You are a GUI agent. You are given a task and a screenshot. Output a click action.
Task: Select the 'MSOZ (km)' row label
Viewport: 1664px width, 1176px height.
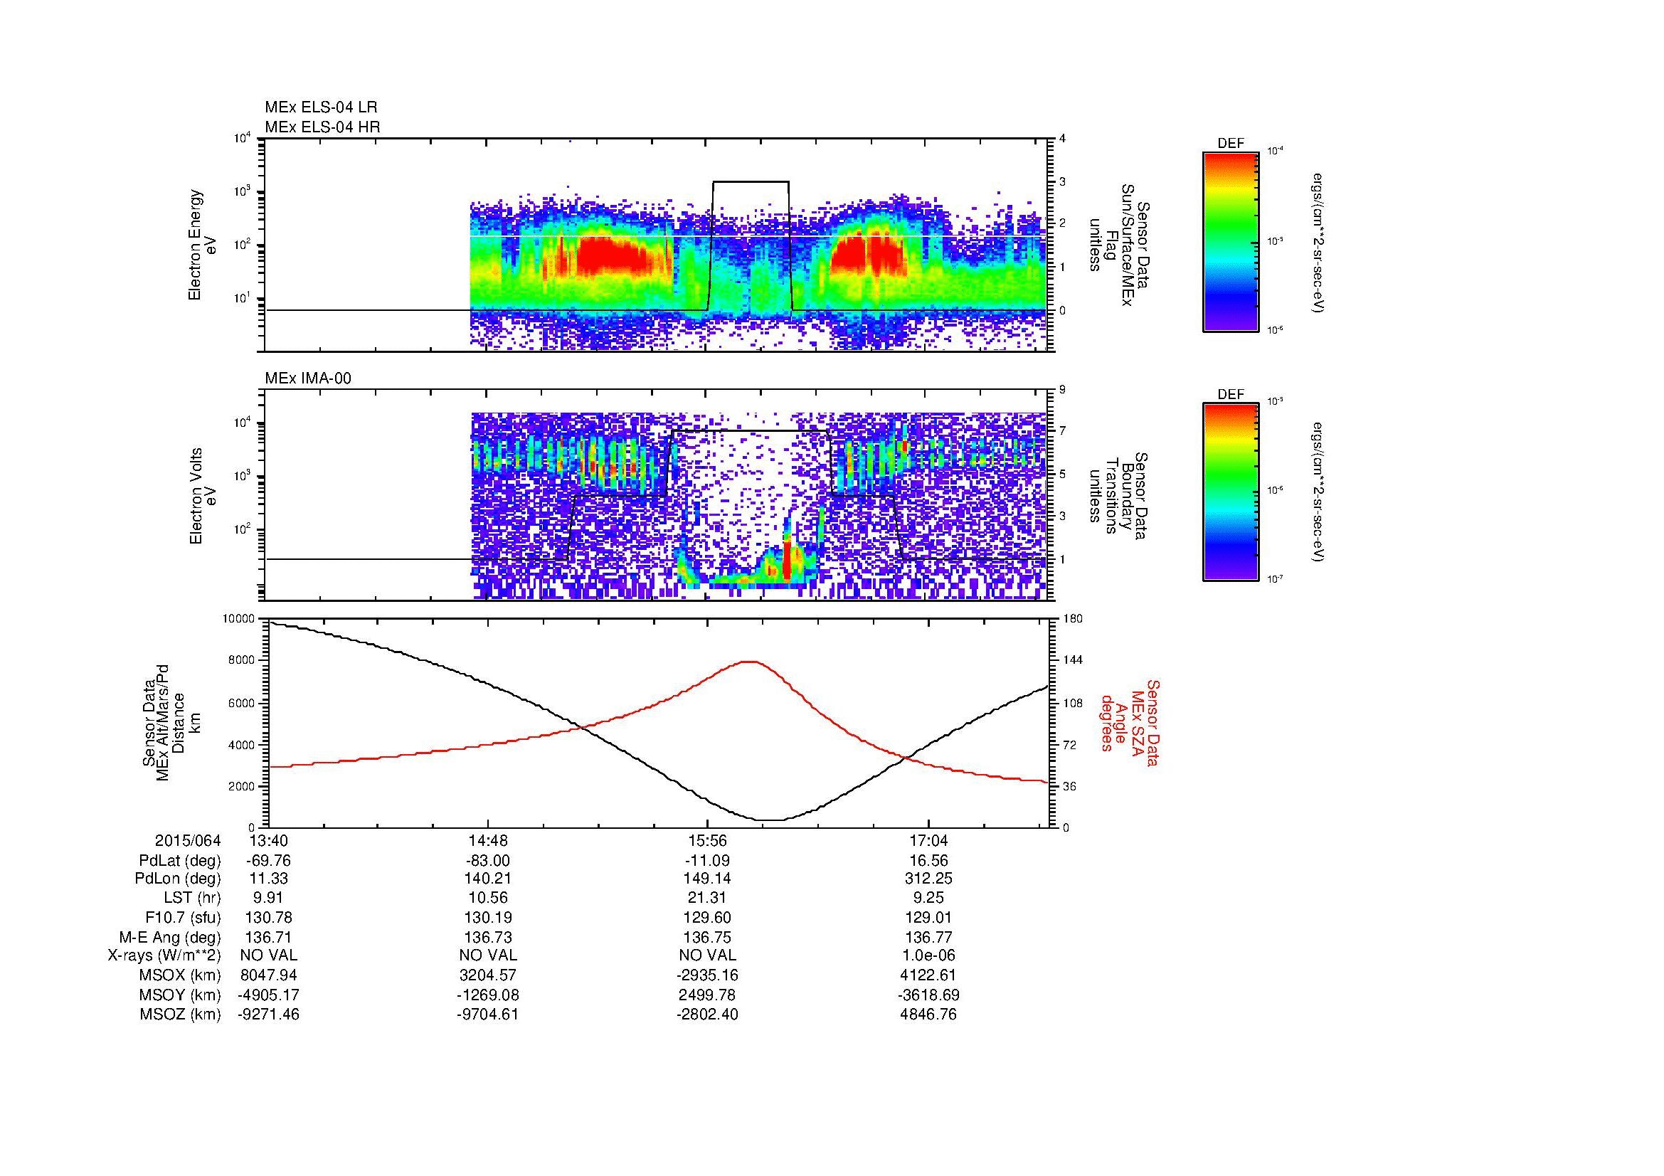(181, 1015)
